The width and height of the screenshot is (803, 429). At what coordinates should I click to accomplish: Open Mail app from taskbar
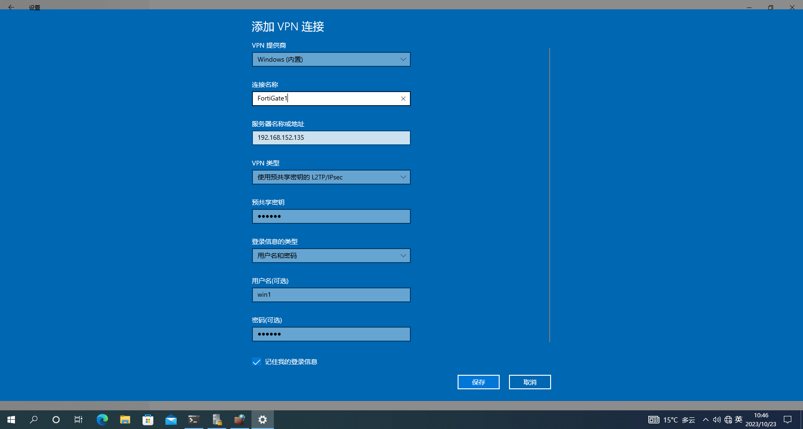click(171, 420)
